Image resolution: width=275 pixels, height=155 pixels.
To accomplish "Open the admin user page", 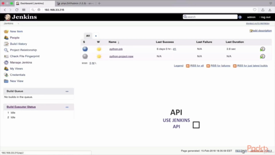I will click(251, 17).
